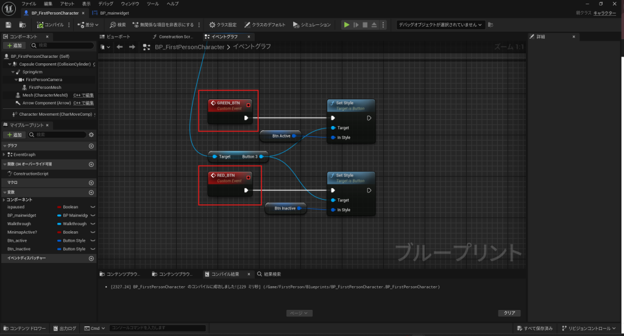Add a new variable with plus icon
Screen dimensions: 624x336
coord(91,191)
